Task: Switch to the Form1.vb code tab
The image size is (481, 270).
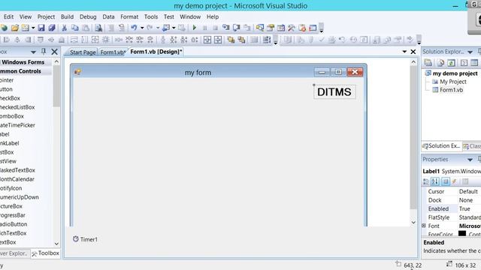Action: click(112, 52)
